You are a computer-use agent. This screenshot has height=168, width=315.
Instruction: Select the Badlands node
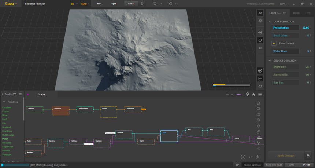(34, 109)
